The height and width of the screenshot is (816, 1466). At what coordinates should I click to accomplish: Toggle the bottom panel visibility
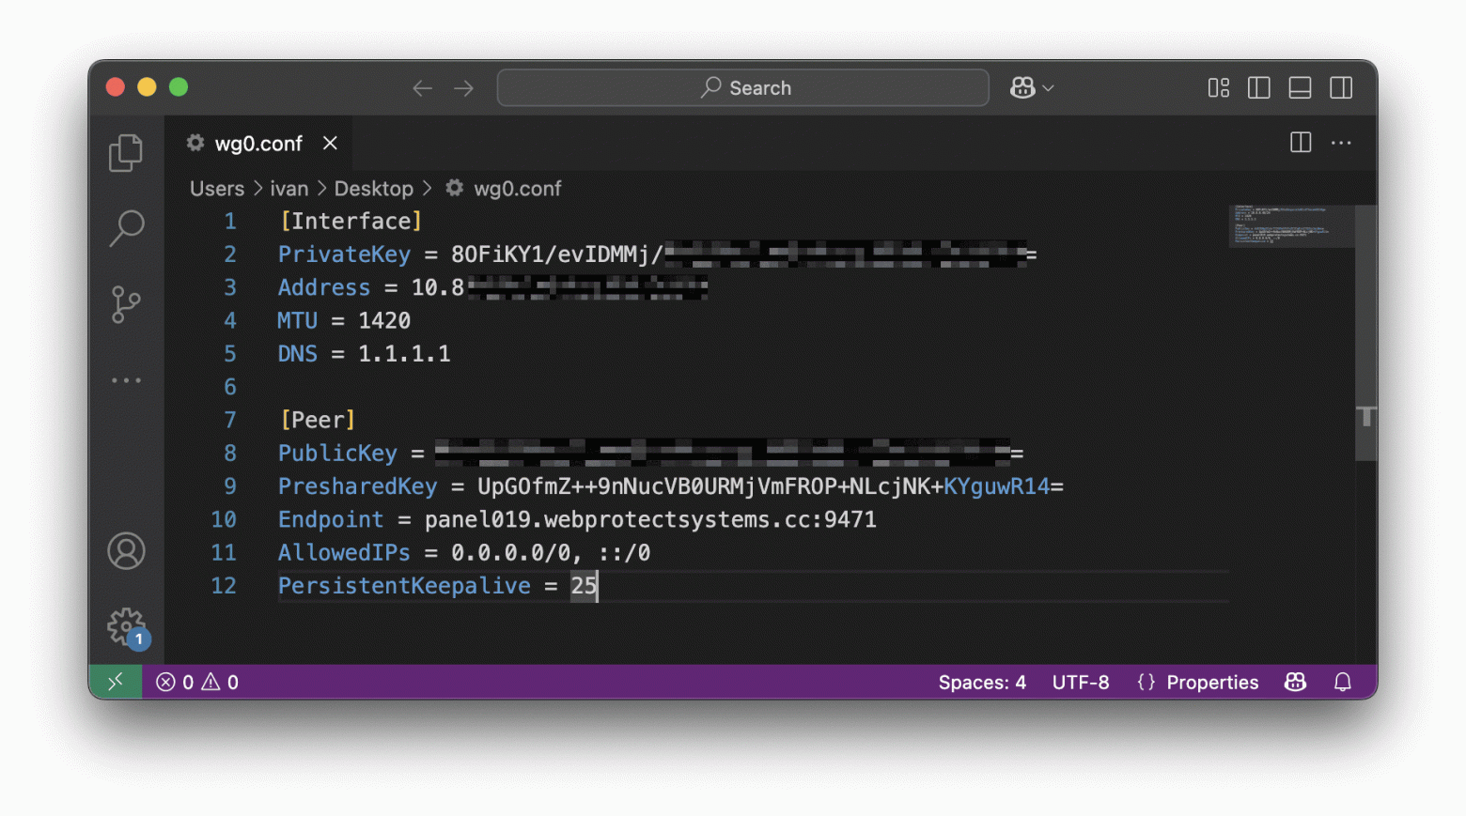point(1300,88)
